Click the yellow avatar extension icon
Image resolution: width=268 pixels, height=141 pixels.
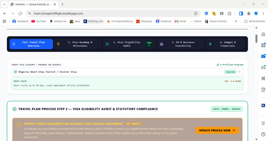click(214, 14)
